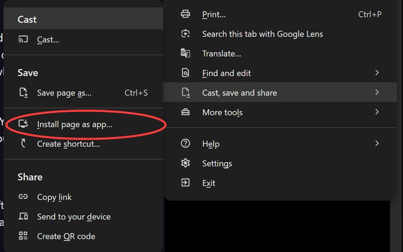Expand Cast, save and share chevron
The width and height of the screenshot is (403, 252).
tap(377, 92)
